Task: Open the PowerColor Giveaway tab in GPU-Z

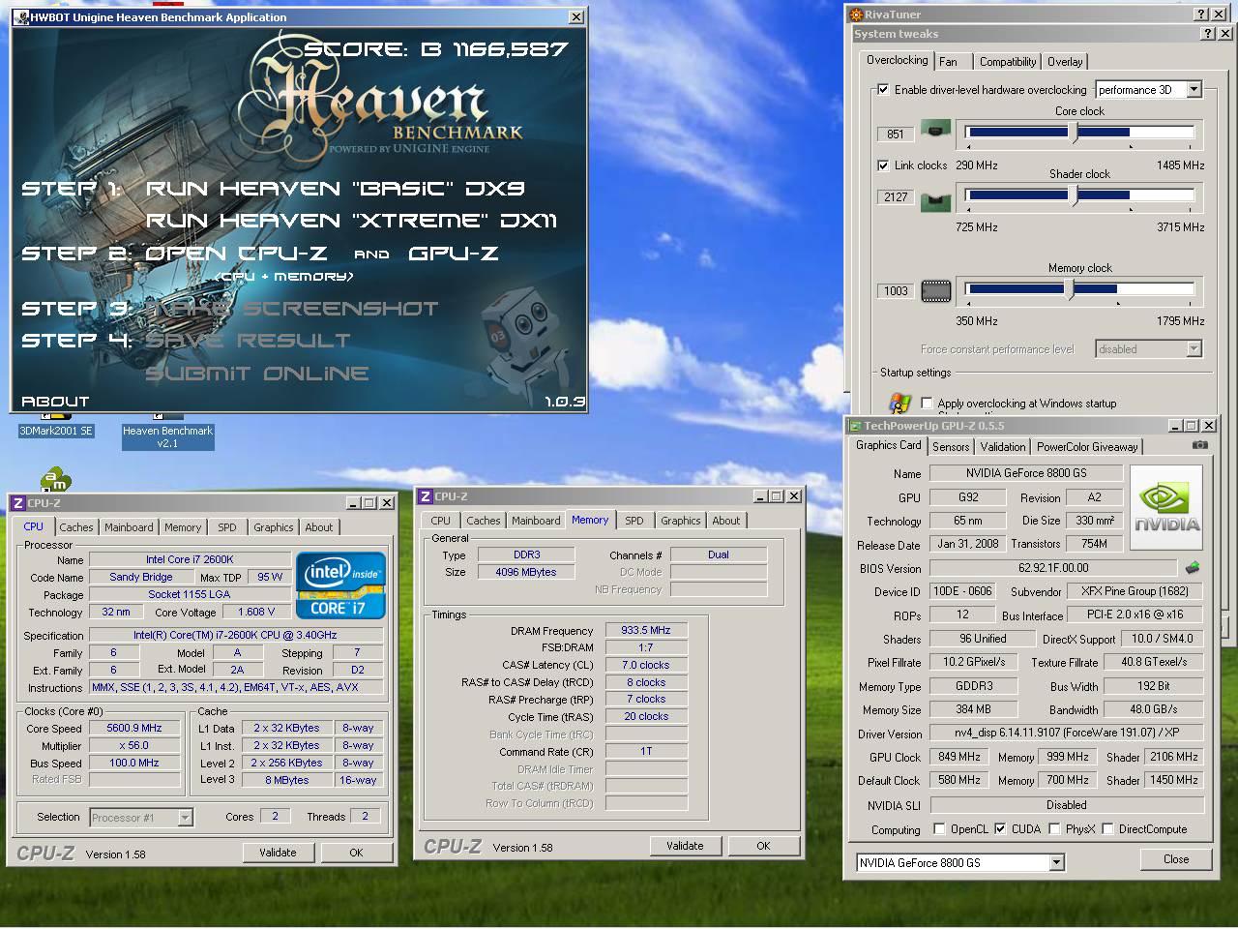Action: click(1087, 446)
